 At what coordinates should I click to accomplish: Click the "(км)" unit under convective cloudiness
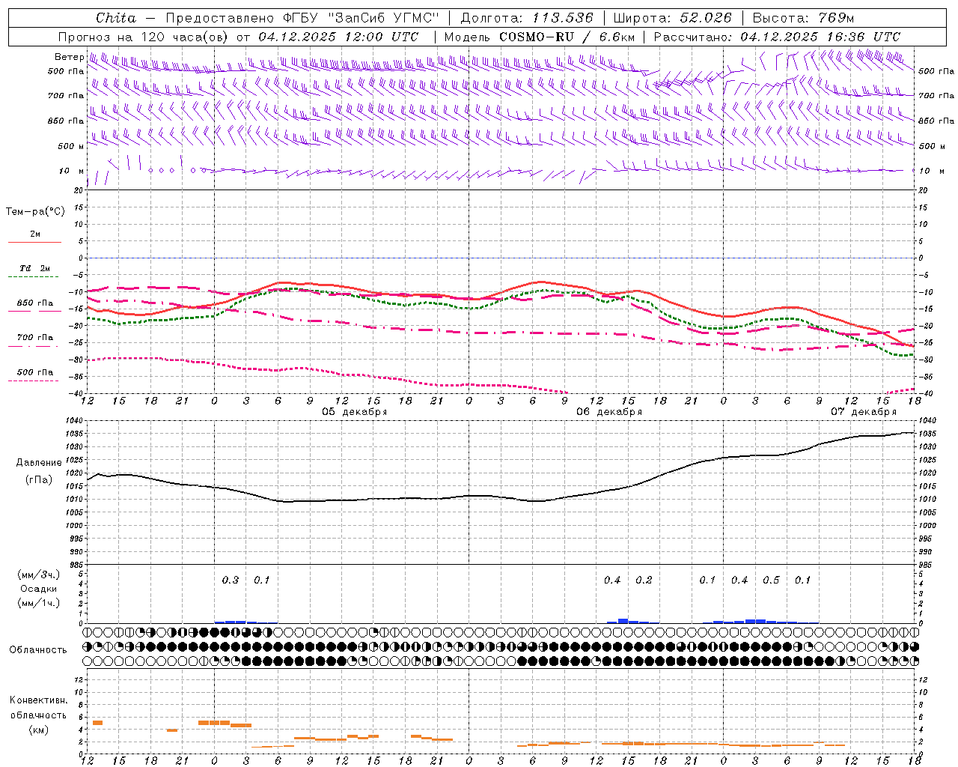coord(39,730)
